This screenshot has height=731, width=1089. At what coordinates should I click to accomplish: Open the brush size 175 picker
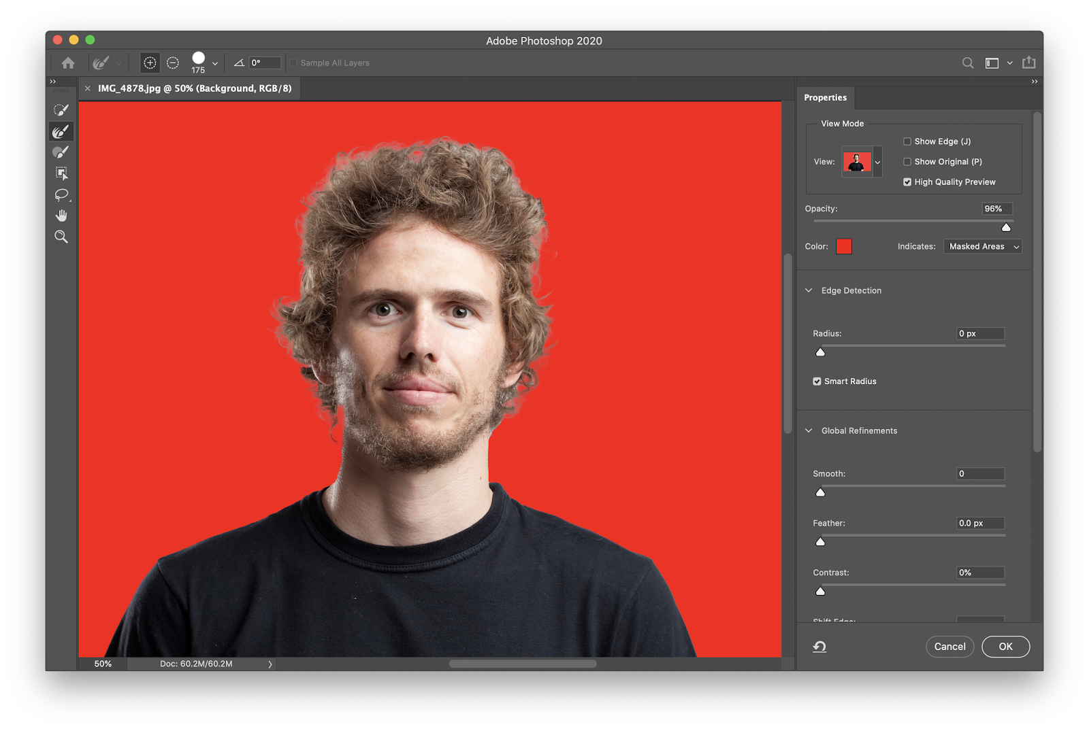[x=198, y=63]
